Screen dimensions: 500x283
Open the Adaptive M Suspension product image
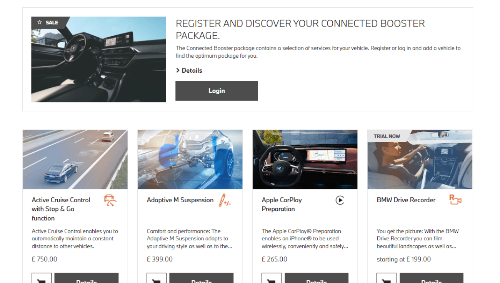[190, 160]
